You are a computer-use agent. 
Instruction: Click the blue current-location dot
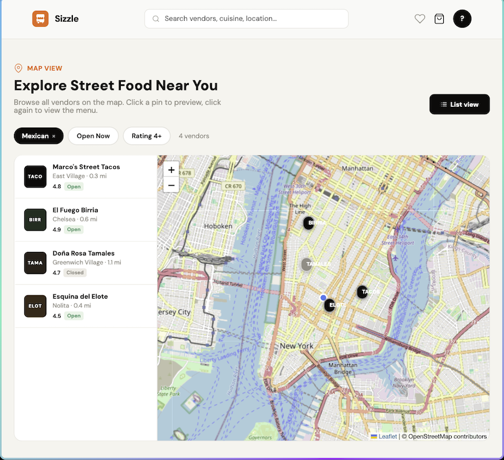click(324, 297)
